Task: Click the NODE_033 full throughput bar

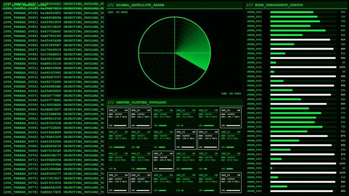Action: pyautogui.click(x=303, y=163)
